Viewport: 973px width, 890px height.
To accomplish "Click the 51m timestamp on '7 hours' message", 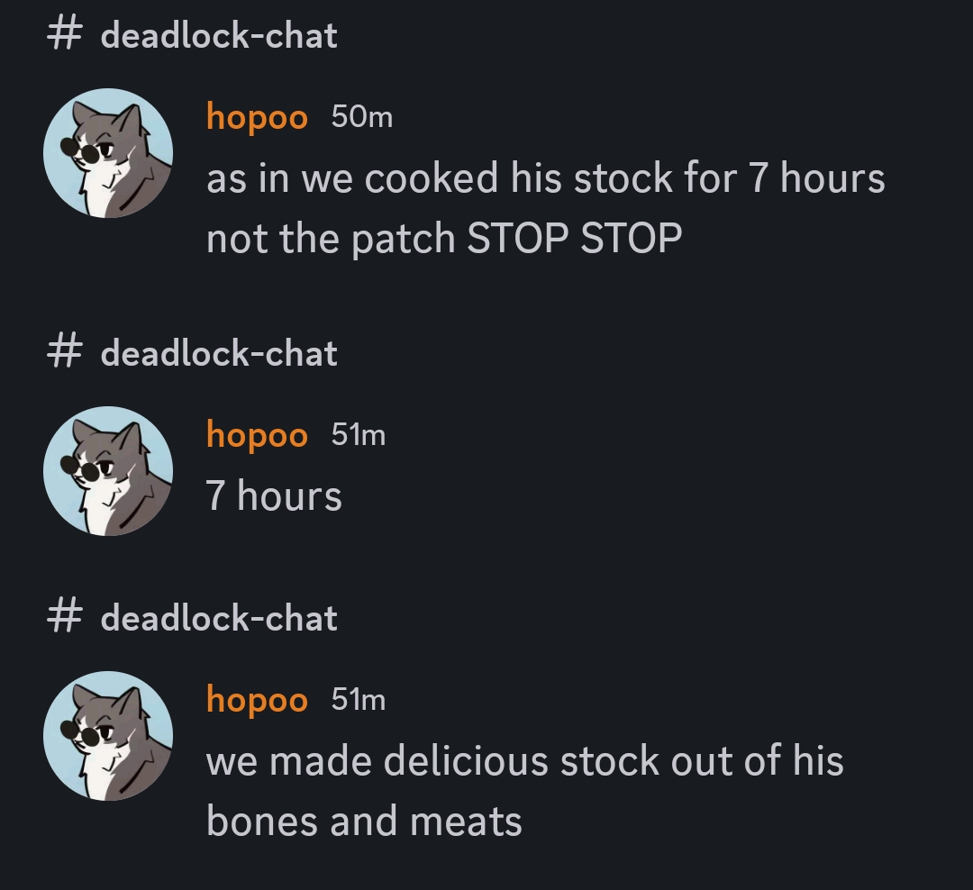I will 358,434.
